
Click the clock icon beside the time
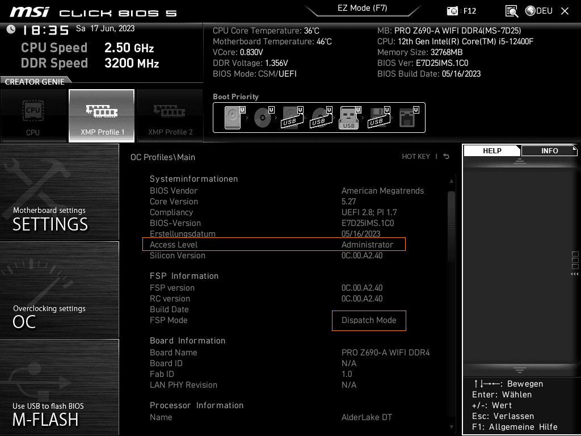coord(11,30)
